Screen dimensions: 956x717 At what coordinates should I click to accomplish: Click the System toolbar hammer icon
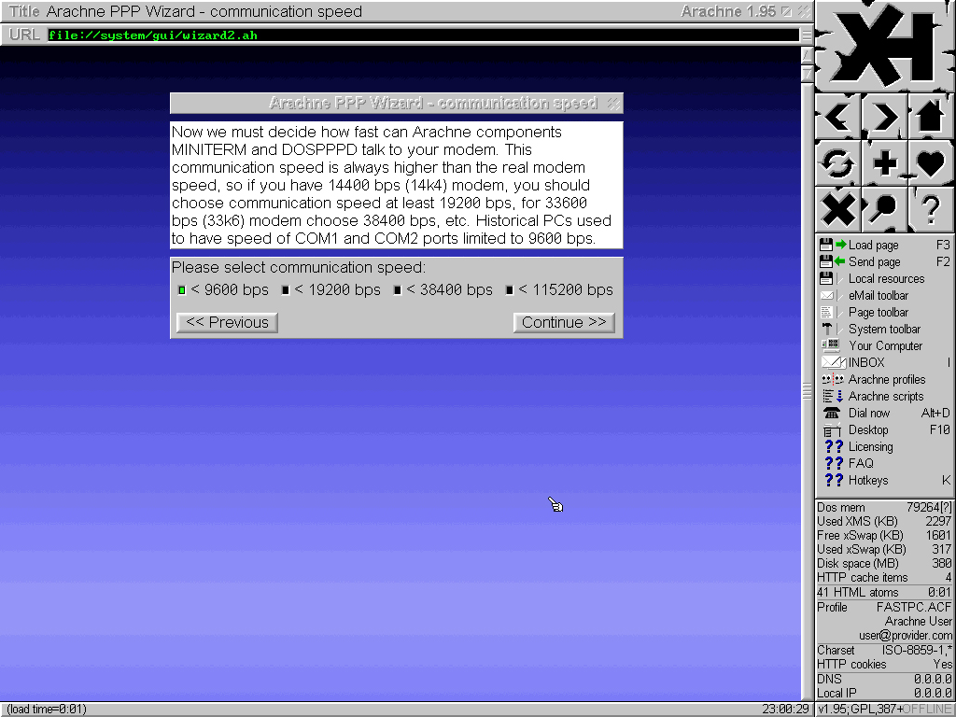tap(828, 329)
